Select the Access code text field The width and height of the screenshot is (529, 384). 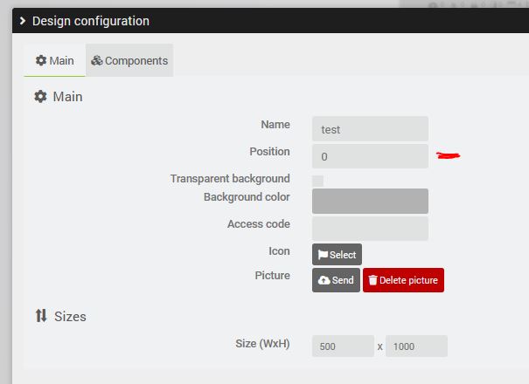click(370, 229)
